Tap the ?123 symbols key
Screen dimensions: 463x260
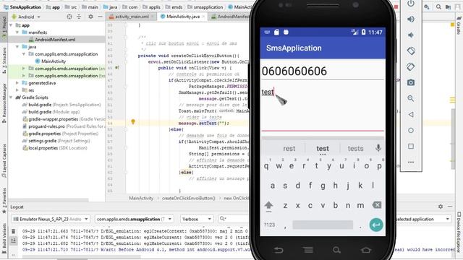269,225
